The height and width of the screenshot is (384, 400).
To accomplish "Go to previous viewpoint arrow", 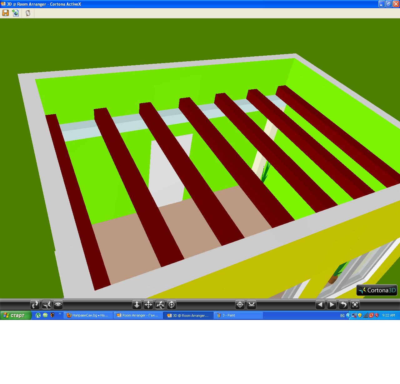I will (x=320, y=304).
